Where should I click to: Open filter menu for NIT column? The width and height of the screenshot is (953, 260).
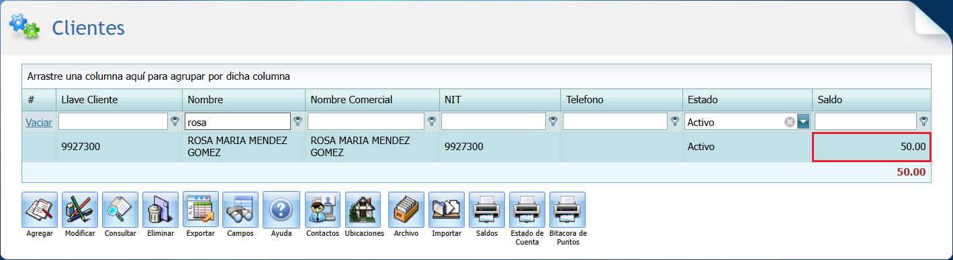pyautogui.click(x=553, y=121)
